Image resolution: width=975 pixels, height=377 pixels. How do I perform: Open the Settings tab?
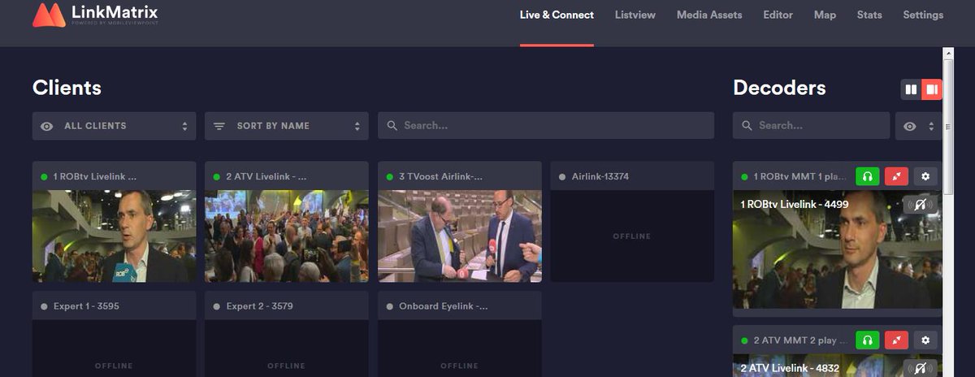(923, 15)
